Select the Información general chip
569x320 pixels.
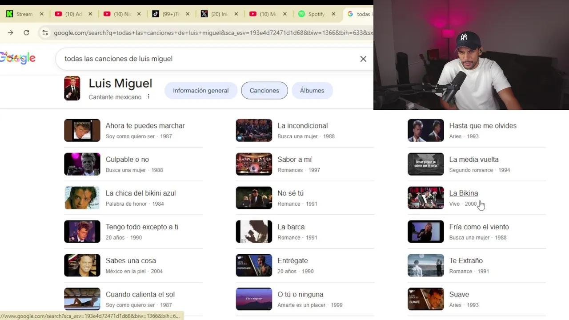[x=201, y=90]
